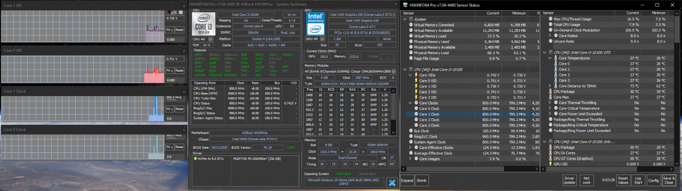
Task: Collapse the Core Temperatures node
Action: click(550, 58)
